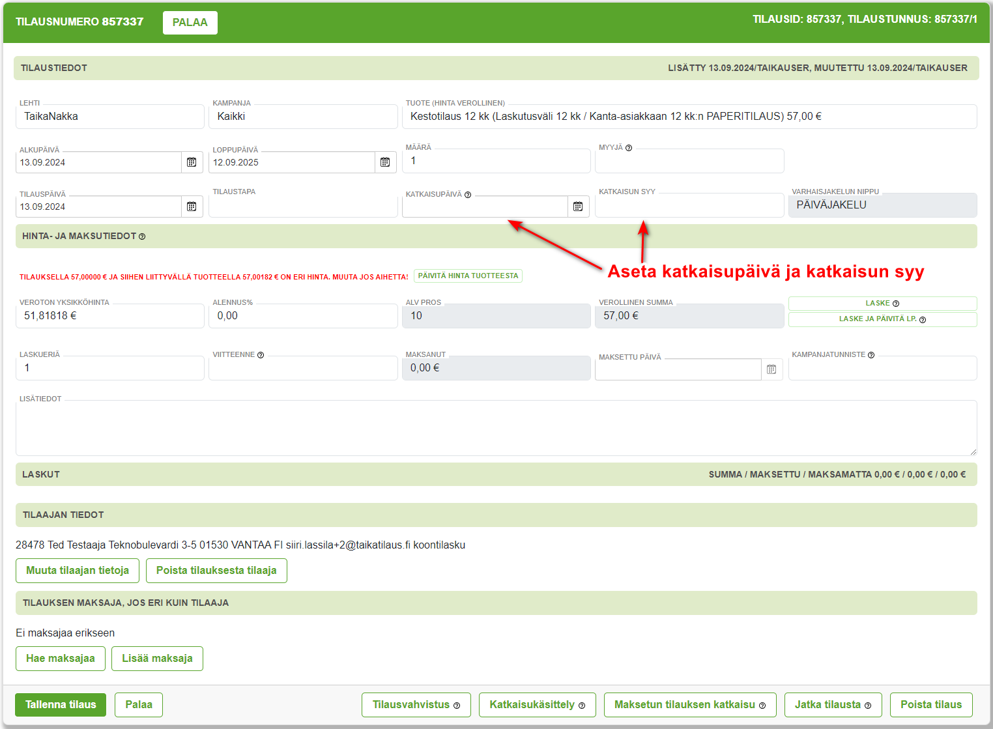Screen dimensions: 993x729
Task: Open the Myyjä field
Action: coord(689,161)
